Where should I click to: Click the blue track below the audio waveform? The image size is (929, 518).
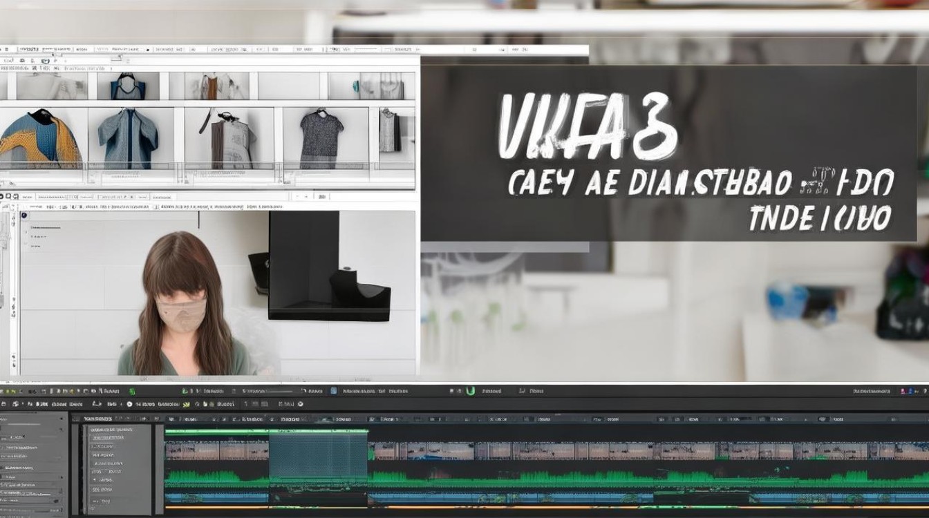553,497
